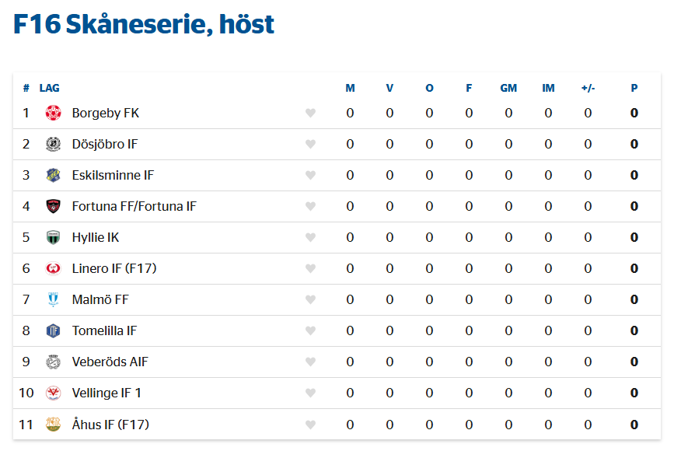The height and width of the screenshot is (451, 674).
Task: Click the Vellinge IF 1 club logo
Action: (53, 393)
